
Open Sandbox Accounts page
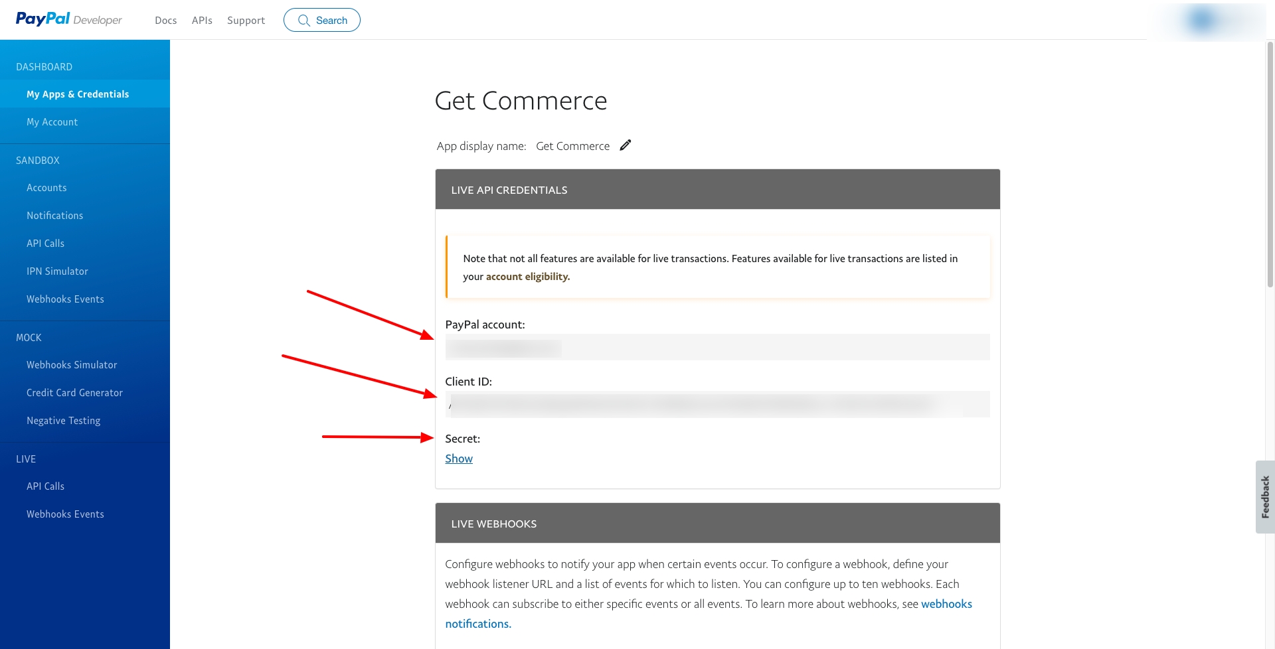tap(46, 188)
